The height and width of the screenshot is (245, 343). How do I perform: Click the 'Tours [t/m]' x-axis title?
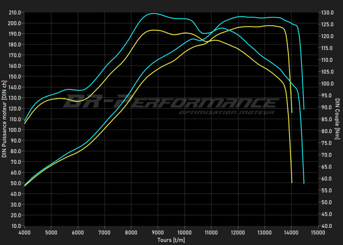[171, 240]
